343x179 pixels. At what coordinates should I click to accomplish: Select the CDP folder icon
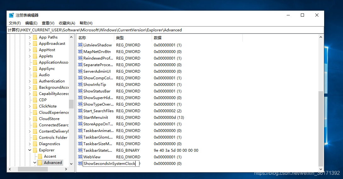pos(35,100)
